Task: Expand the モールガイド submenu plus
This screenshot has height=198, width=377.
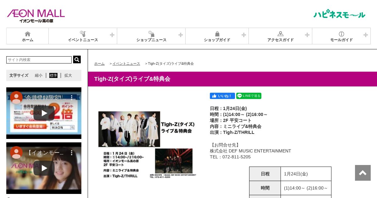Action: click(366, 35)
